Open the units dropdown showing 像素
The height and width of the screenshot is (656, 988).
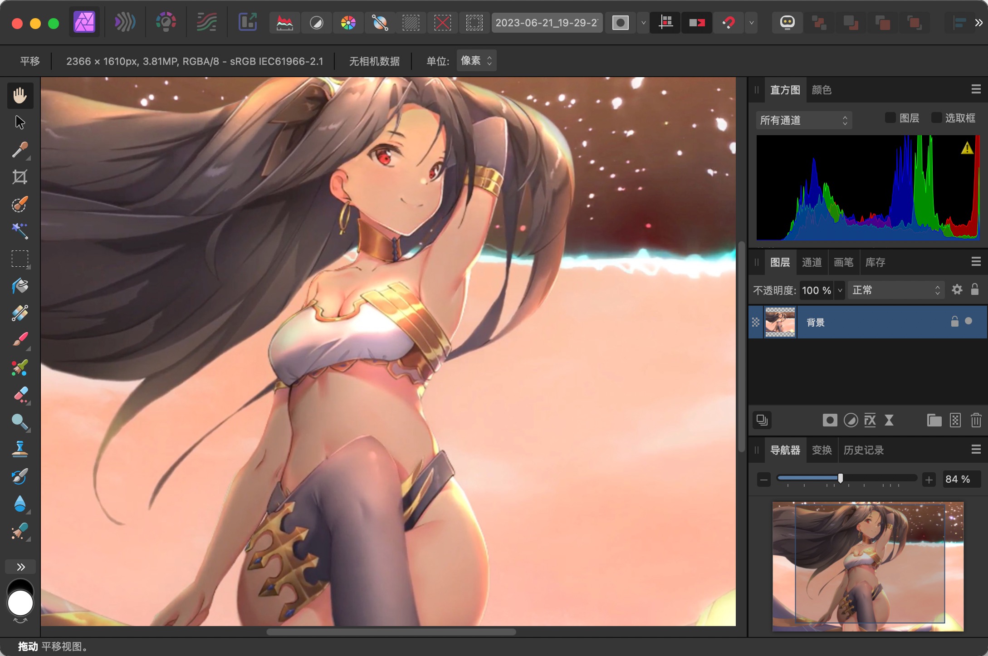tap(476, 61)
